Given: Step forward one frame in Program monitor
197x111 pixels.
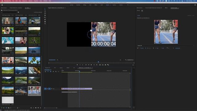Looking at the screenshot, I should tap(94, 65).
